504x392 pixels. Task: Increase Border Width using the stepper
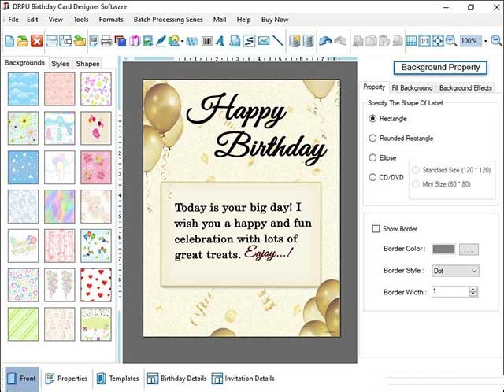pos(473,289)
